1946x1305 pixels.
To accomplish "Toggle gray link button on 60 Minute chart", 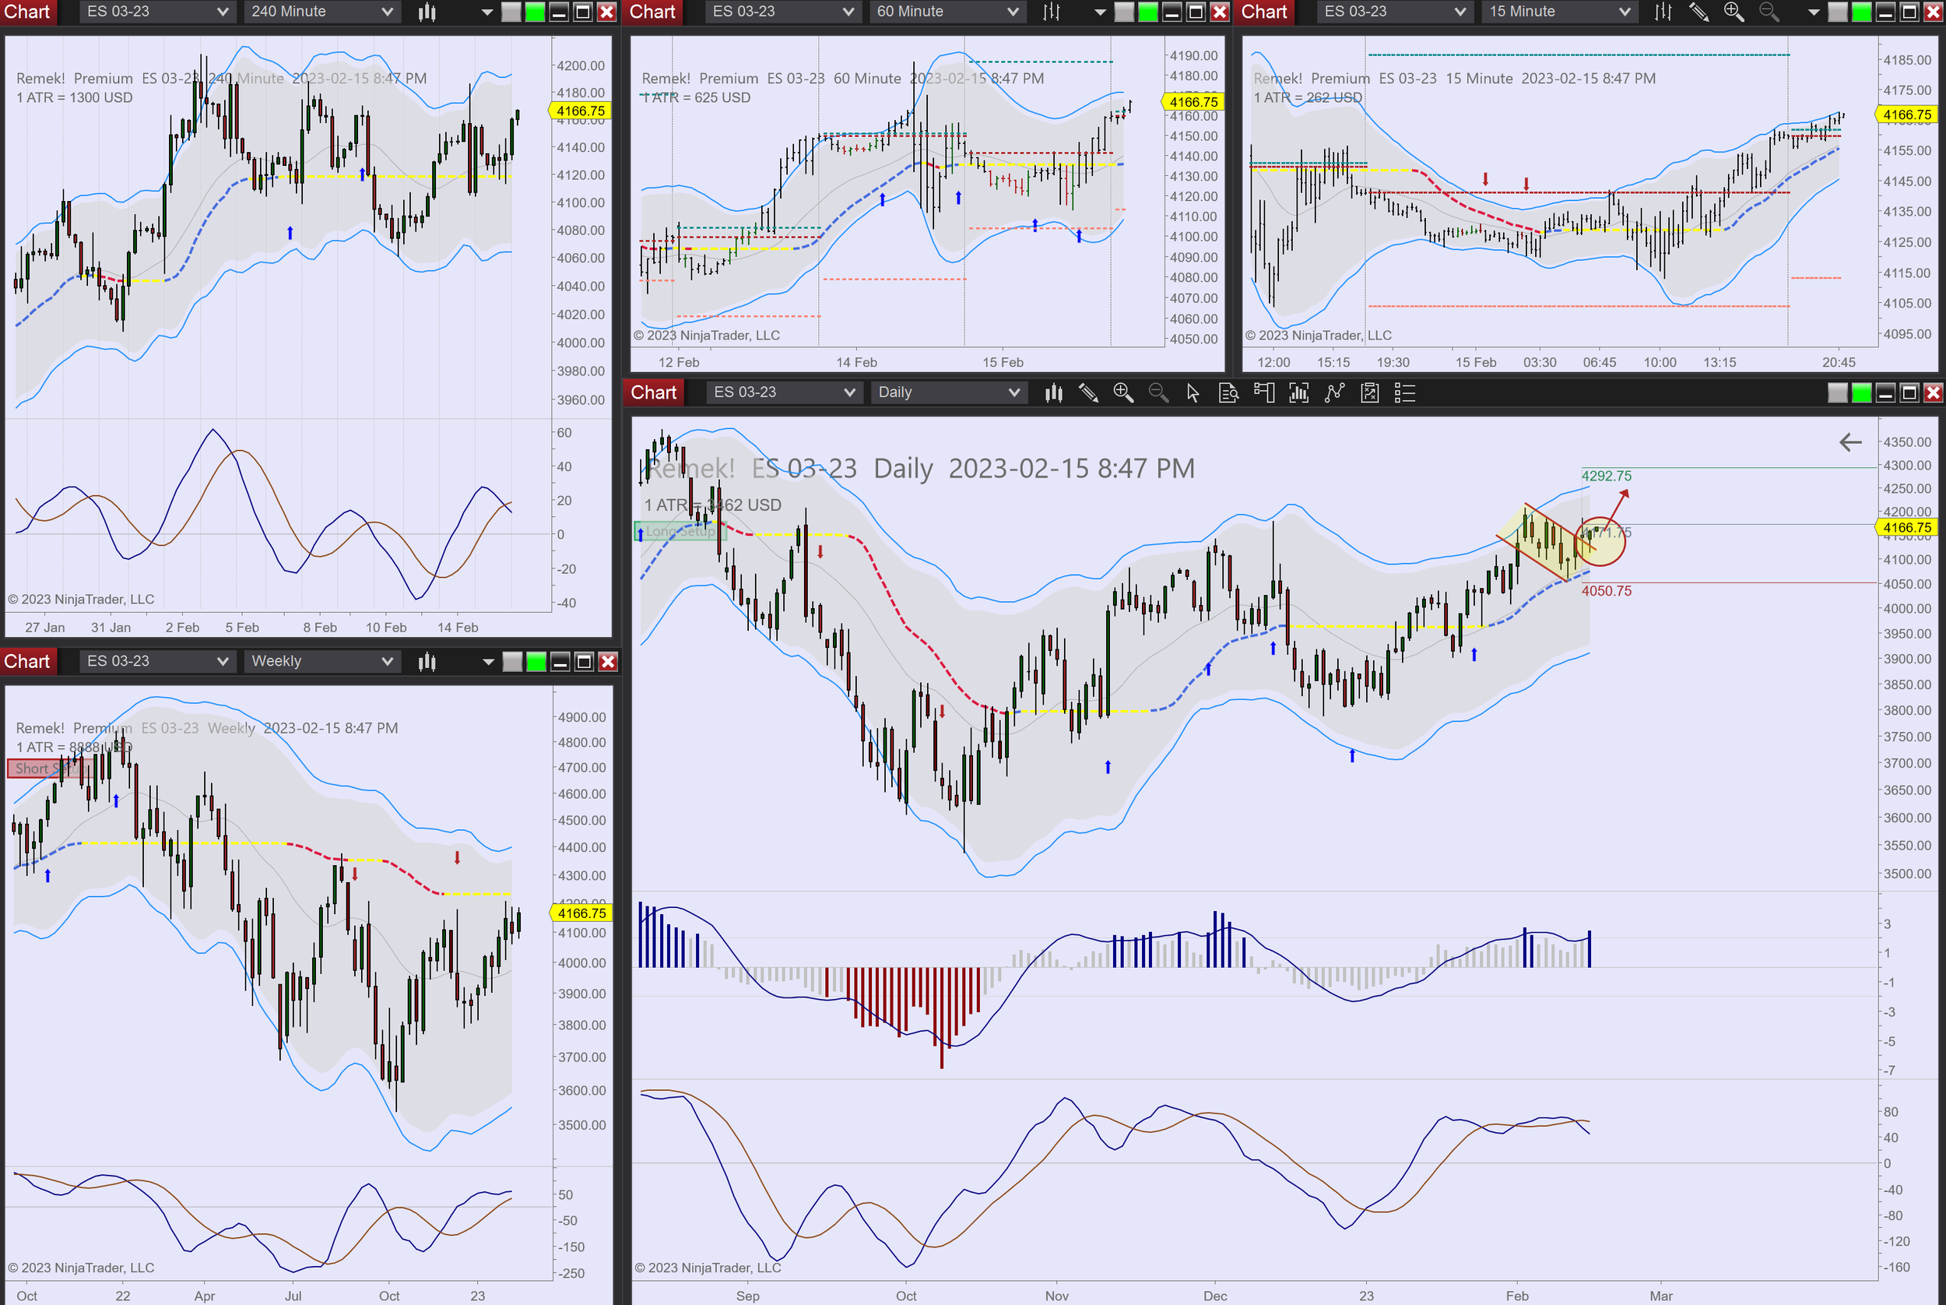I will coord(1123,12).
